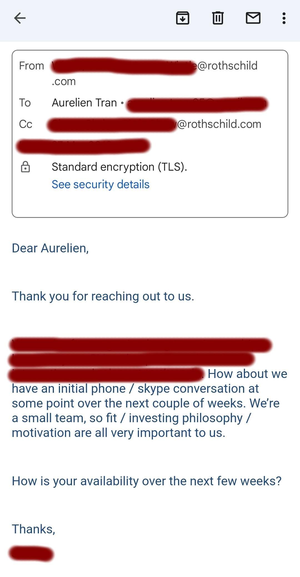The image size is (300, 577).
Task: Tap the From label in the details card
Action: point(31,66)
